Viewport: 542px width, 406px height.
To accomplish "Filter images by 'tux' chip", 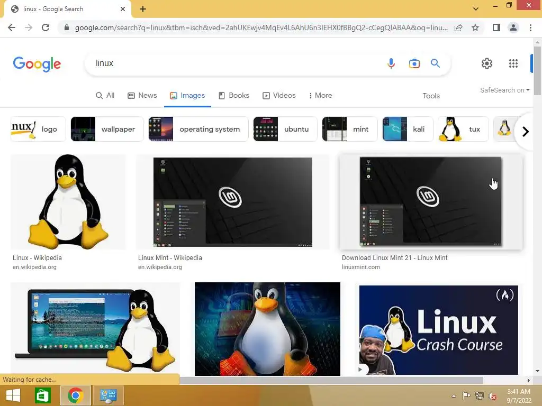I will tap(464, 129).
